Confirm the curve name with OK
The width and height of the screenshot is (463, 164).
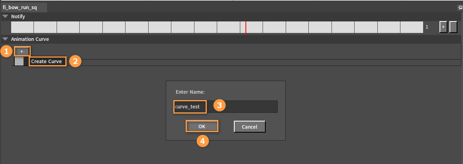(x=202, y=126)
